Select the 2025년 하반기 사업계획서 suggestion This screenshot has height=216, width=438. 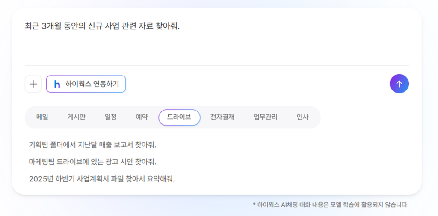(102, 178)
